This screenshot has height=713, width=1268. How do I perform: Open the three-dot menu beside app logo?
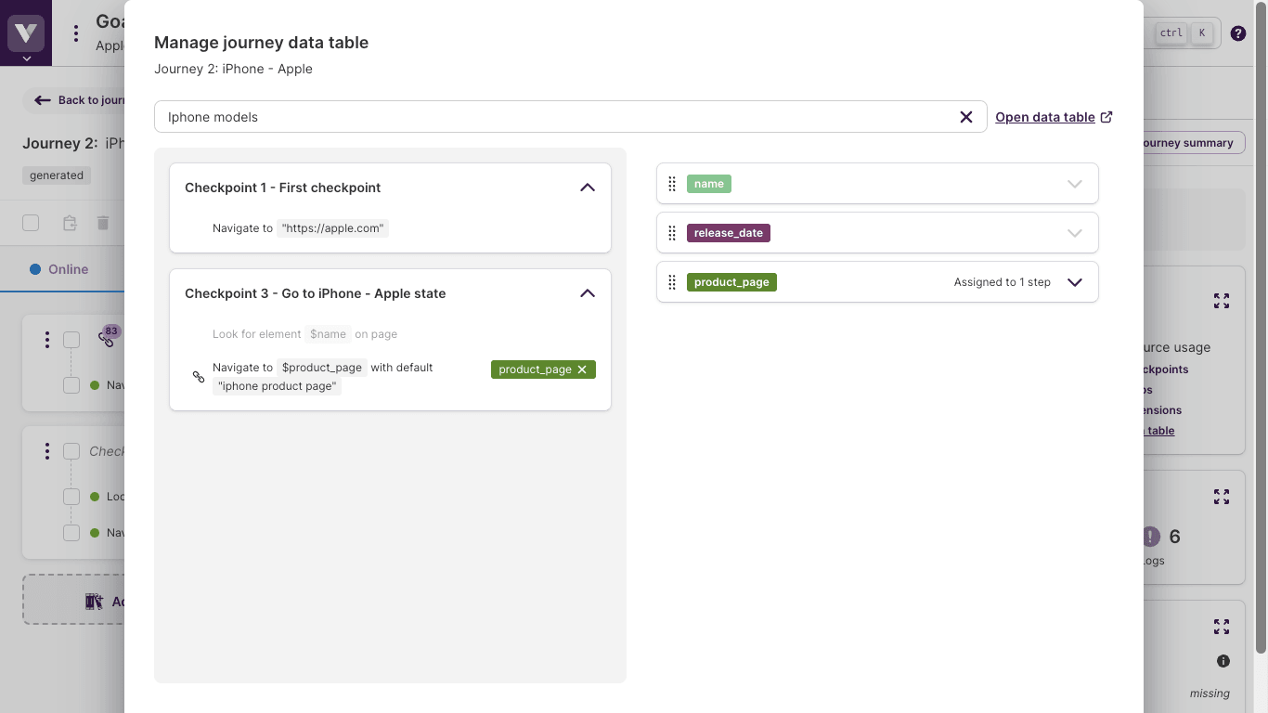click(76, 33)
